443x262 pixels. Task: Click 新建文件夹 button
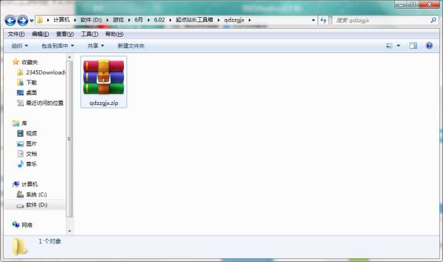click(x=131, y=46)
